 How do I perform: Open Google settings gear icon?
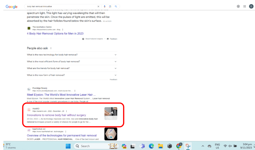238,6
